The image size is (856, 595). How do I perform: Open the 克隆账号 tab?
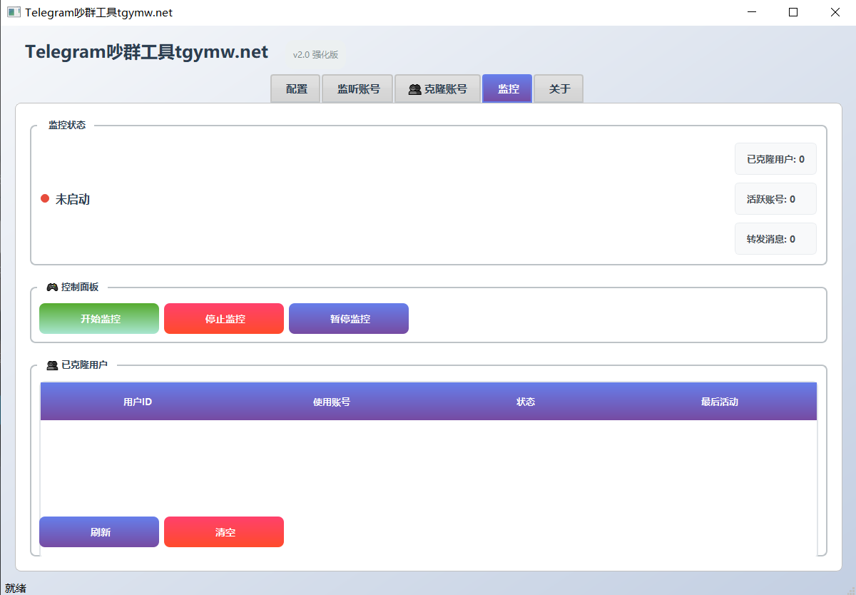437,89
